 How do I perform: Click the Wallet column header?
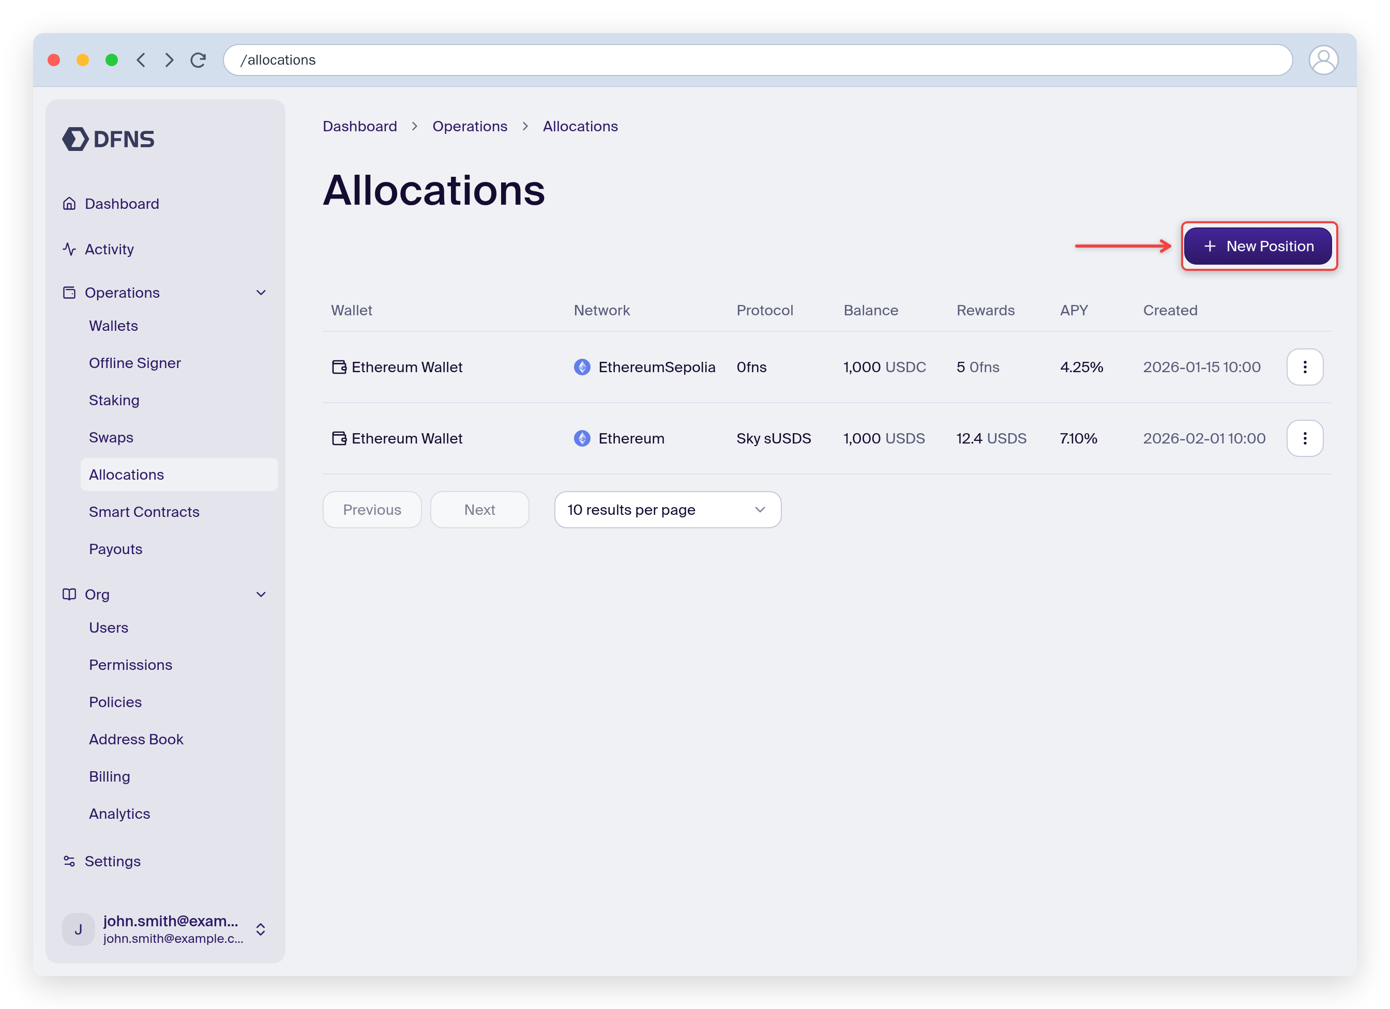click(352, 310)
